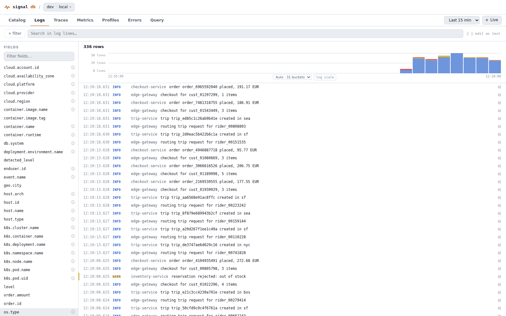The height and width of the screenshot is (316, 506).
Task: Select the Logs tab
Action: pyautogui.click(x=40, y=20)
